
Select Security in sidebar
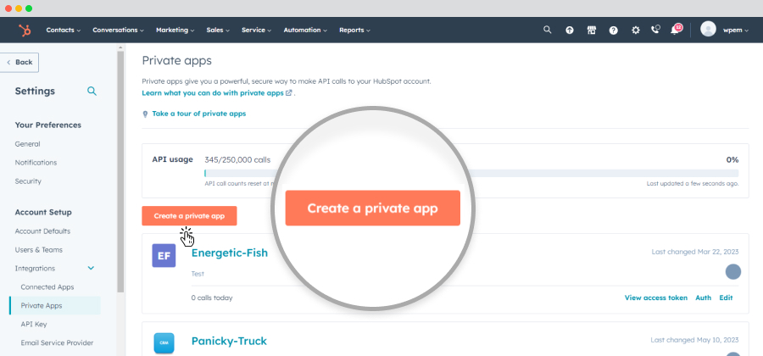tap(28, 181)
